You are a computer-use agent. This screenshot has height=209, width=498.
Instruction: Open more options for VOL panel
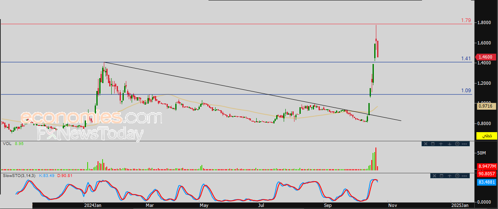pos(464,144)
